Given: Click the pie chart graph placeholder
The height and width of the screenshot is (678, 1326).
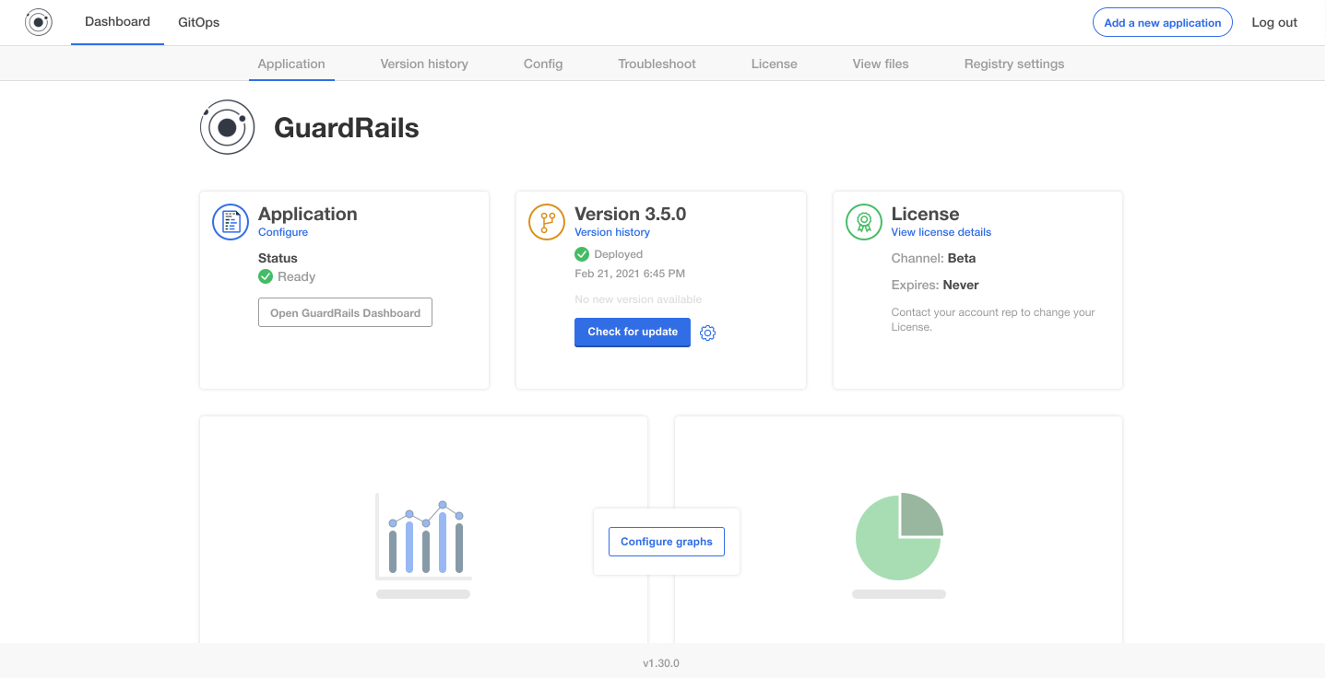Looking at the screenshot, I should coord(899,545).
